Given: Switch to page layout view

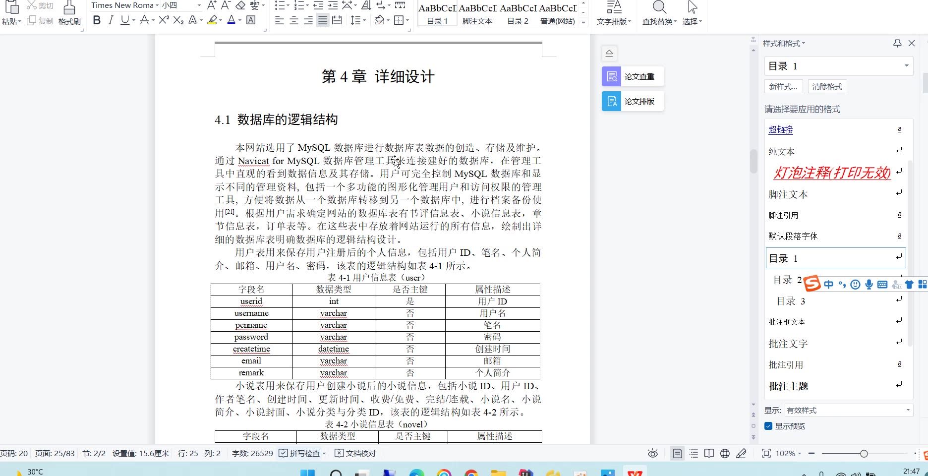Looking at the screenshot, I should pyautogui.click(x=677, y=453).
